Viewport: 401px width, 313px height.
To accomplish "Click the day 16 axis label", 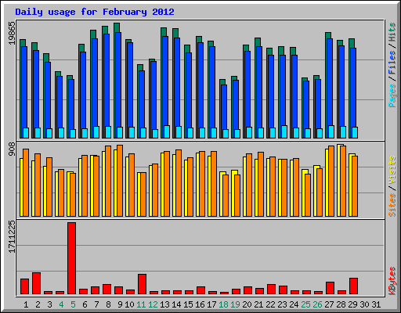I will (x=200, y=304).
